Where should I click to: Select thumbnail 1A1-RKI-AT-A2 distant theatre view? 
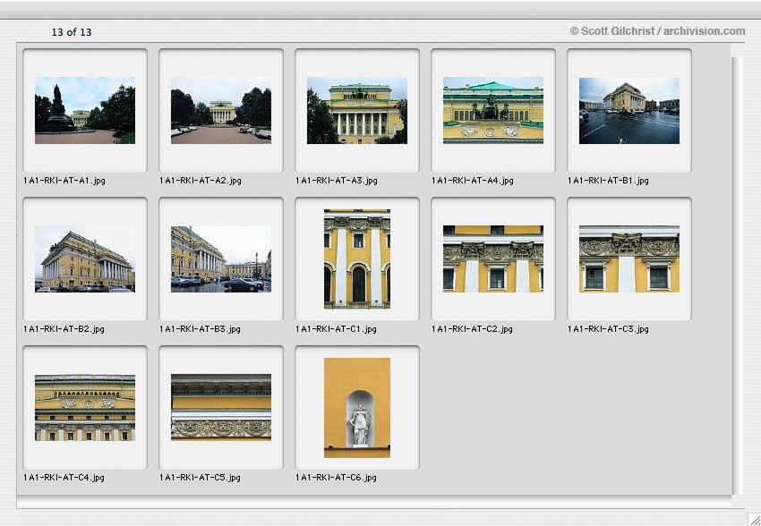coord(221,110)
